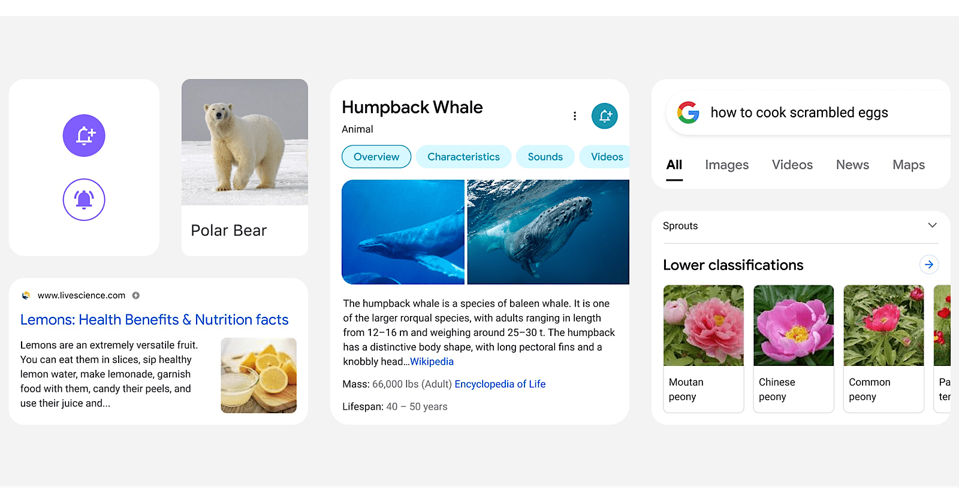Open the three-dot menu beside Humpback Whale
959x503 pixels.
pyautogui.click(x=575, y=116)
